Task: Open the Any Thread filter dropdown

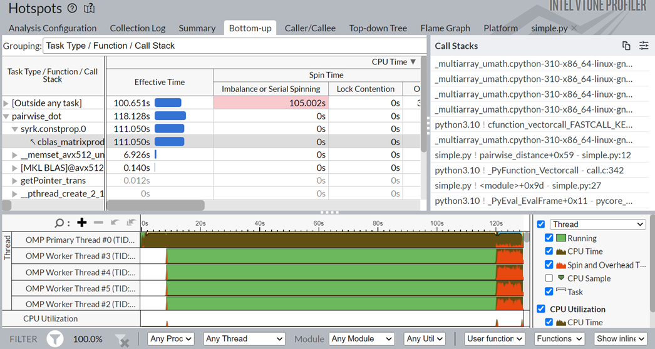Action: point(244,339)
